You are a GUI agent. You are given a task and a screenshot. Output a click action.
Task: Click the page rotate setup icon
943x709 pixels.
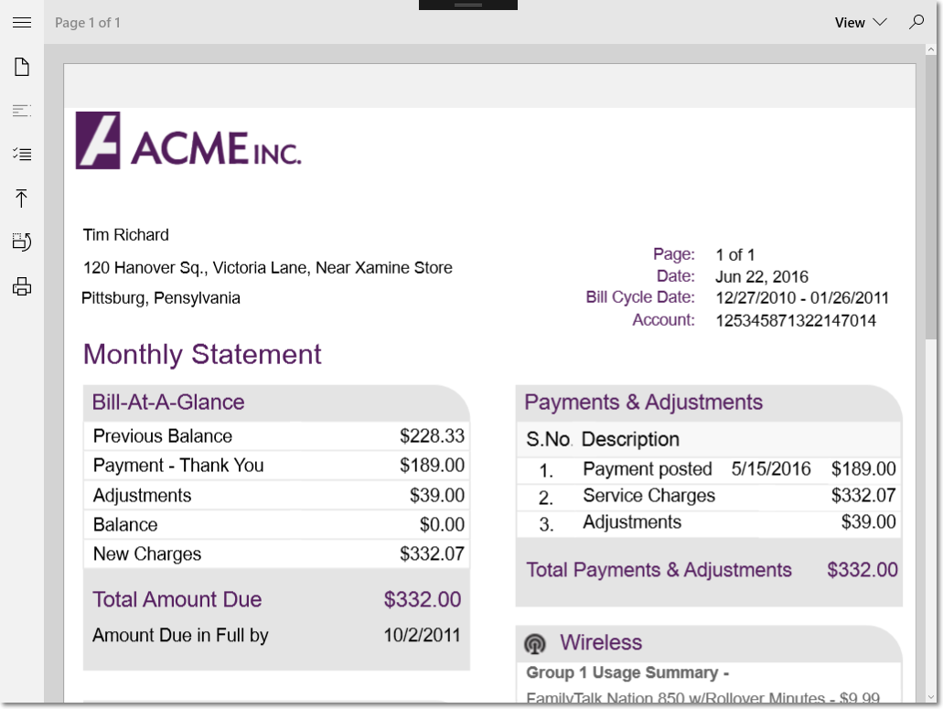click(22, 242)
